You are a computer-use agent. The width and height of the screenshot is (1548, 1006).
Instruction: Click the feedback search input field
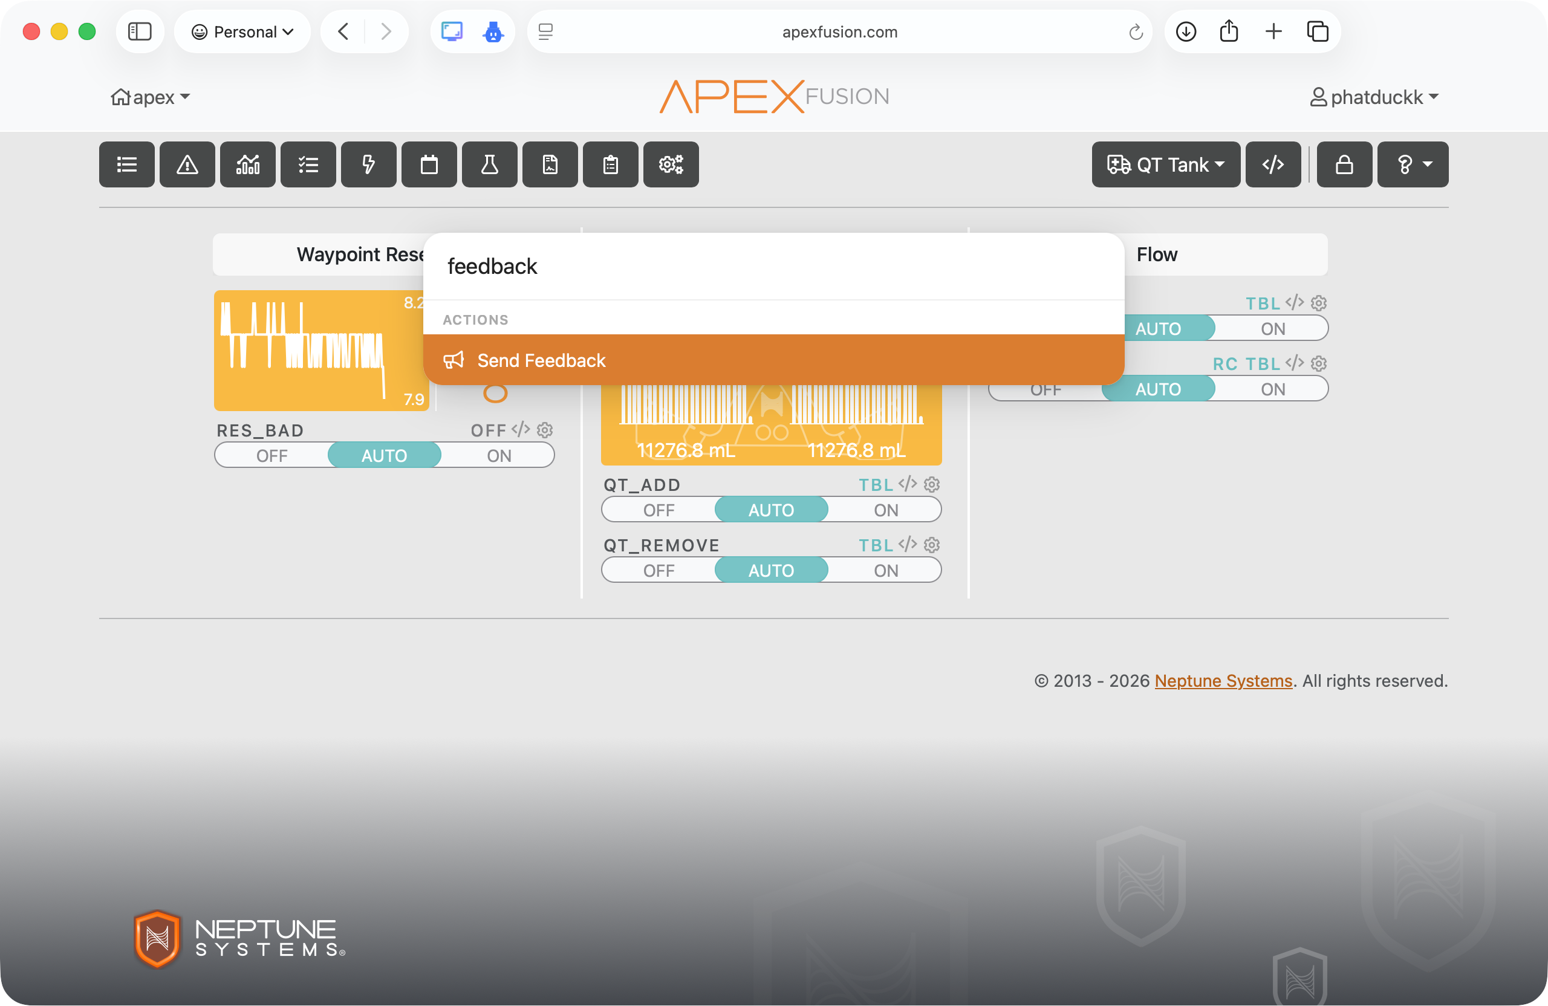773,266
